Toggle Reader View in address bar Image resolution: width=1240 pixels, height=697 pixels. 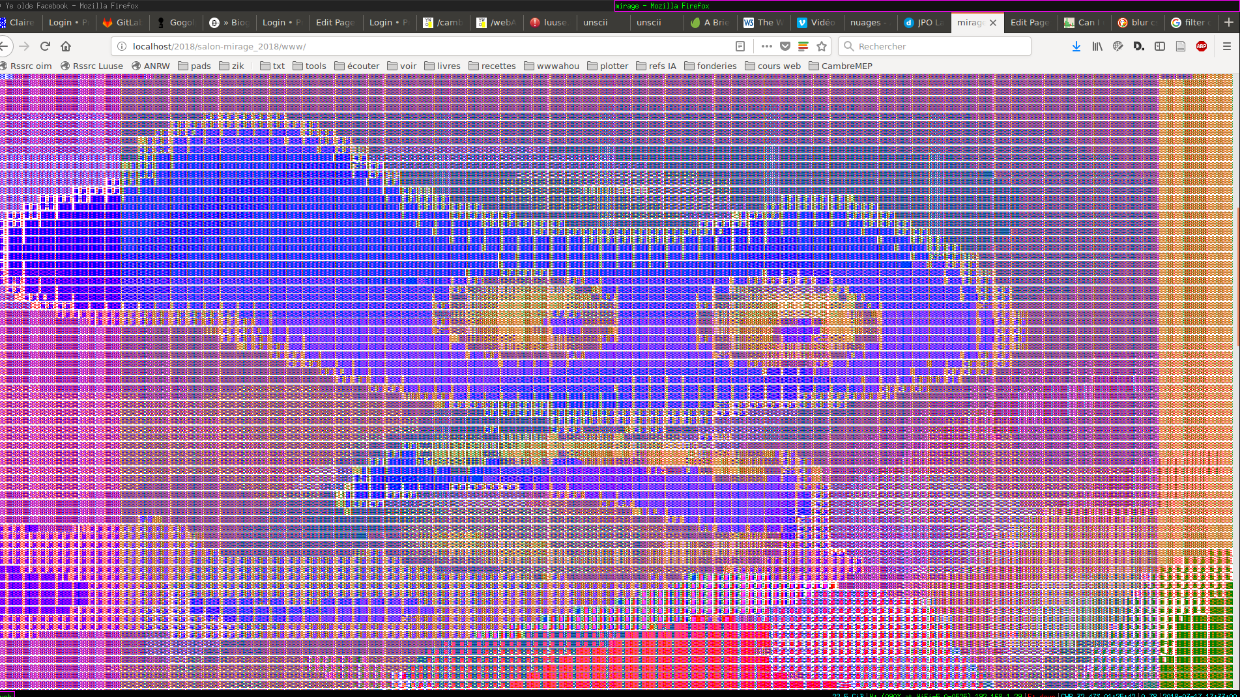[740, 46]
